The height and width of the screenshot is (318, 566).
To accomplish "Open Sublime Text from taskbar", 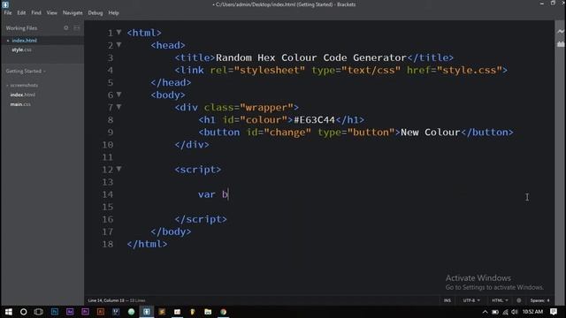I will click(x=162, y=312).
